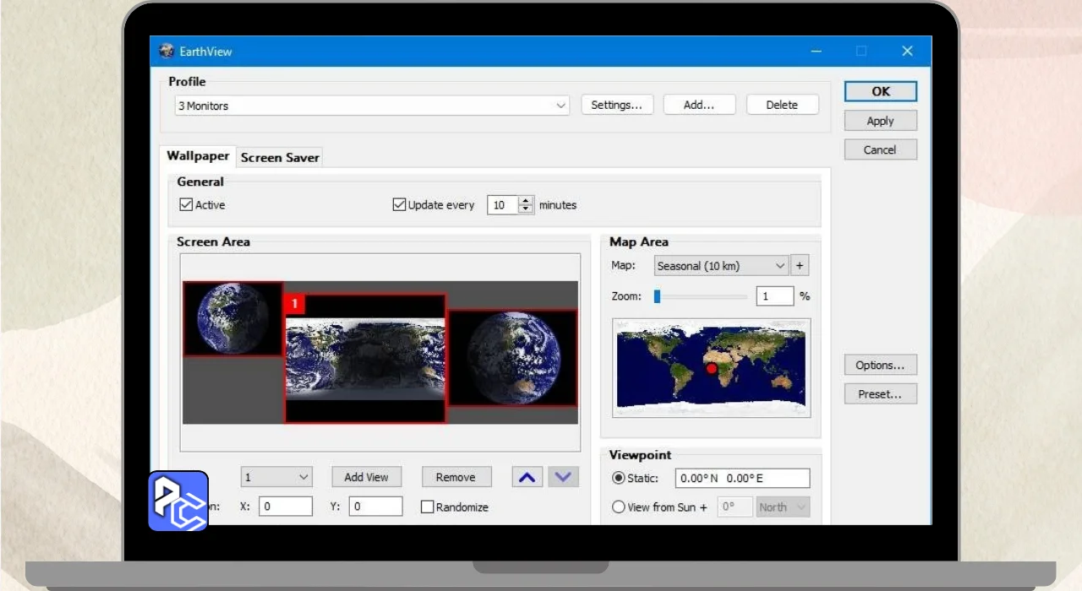Select the right globe monitor preview

pyautogui.click(x=511, y=358)
